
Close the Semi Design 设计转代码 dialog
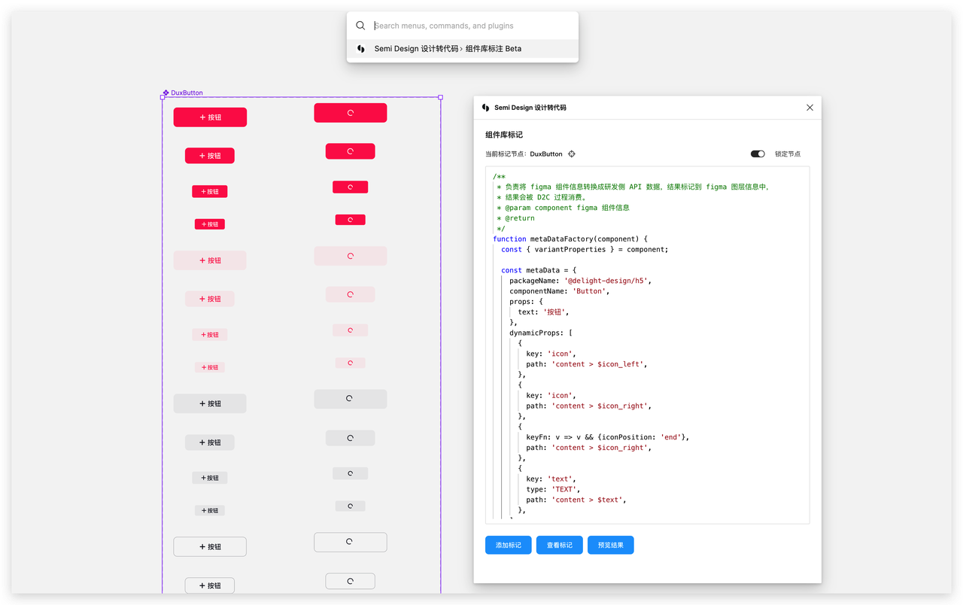tap(810, 107)
